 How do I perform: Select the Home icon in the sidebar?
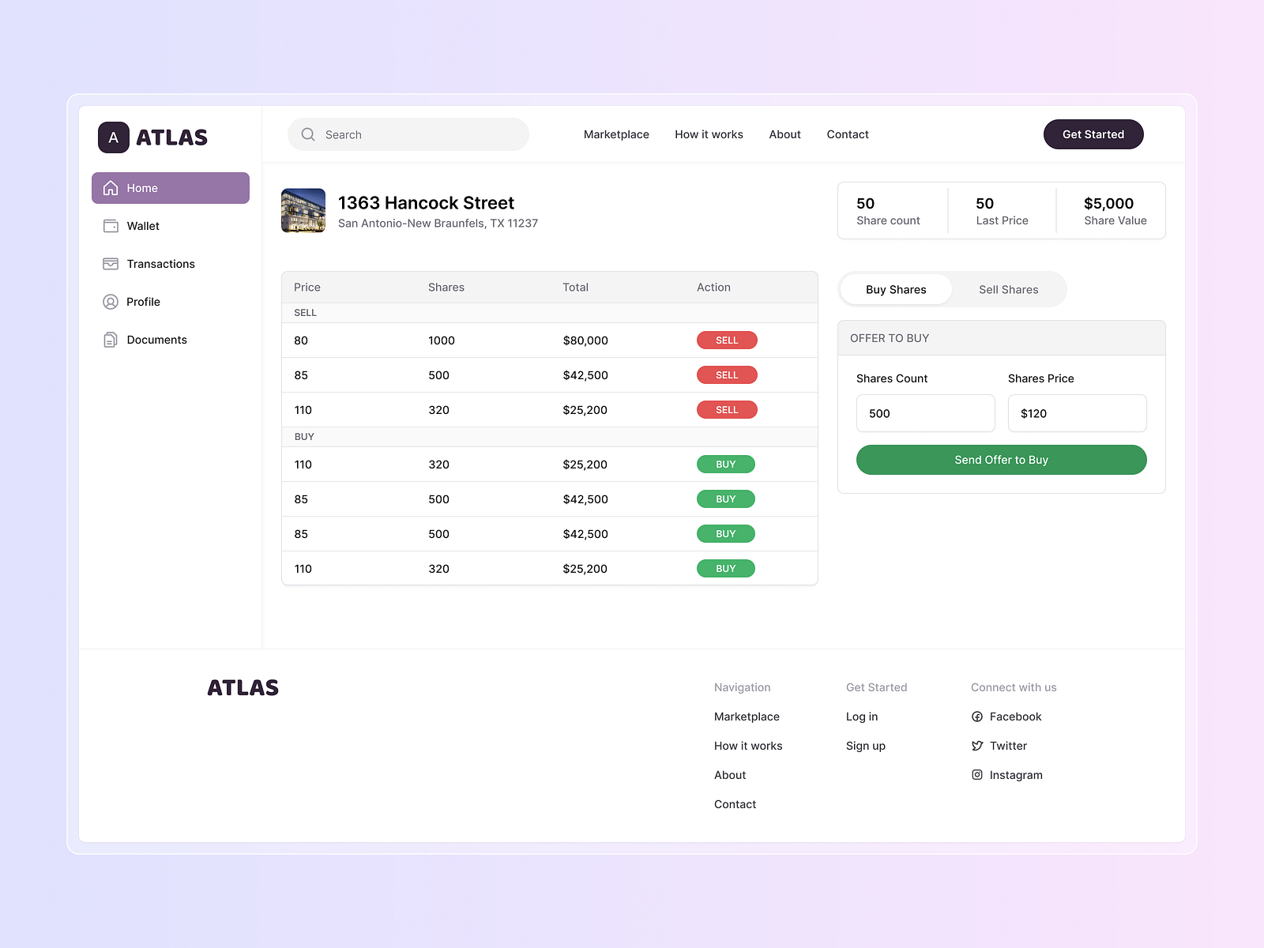click(110, 188)
